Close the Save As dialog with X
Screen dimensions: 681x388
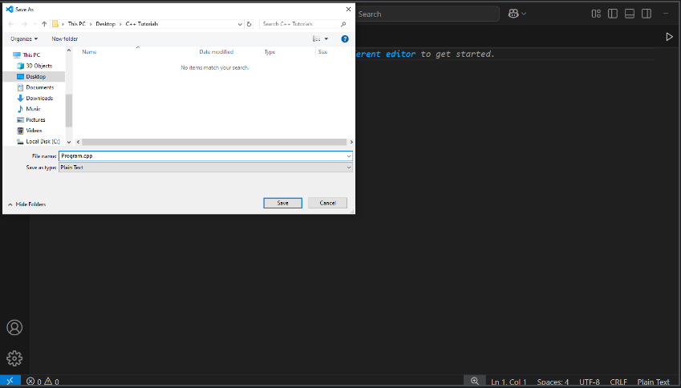348,9
